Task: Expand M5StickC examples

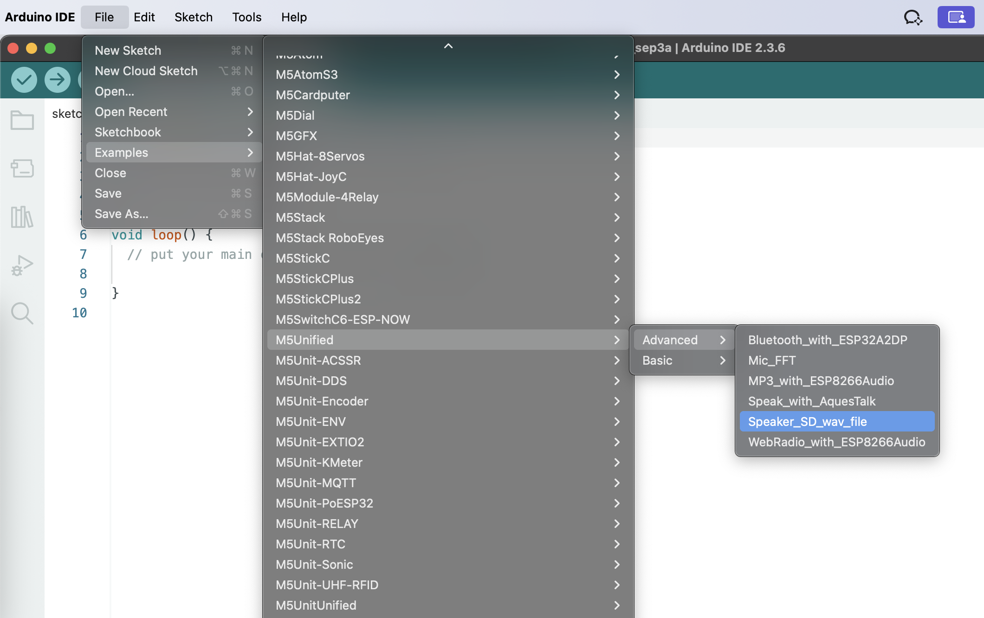Action: [448, 258]
